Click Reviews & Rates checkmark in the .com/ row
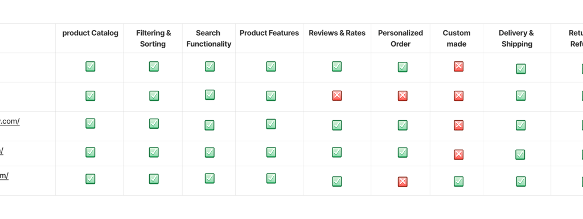Viewport: 583px width, 219px height. 337,125
